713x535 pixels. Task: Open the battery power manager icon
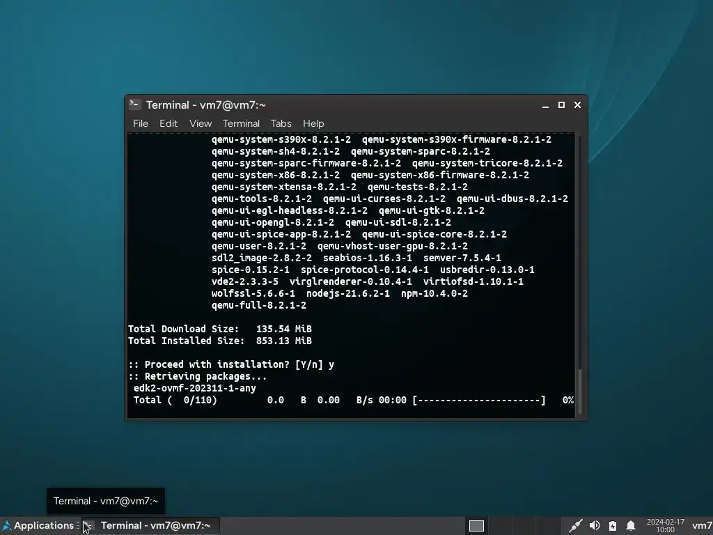click(613, 526)
